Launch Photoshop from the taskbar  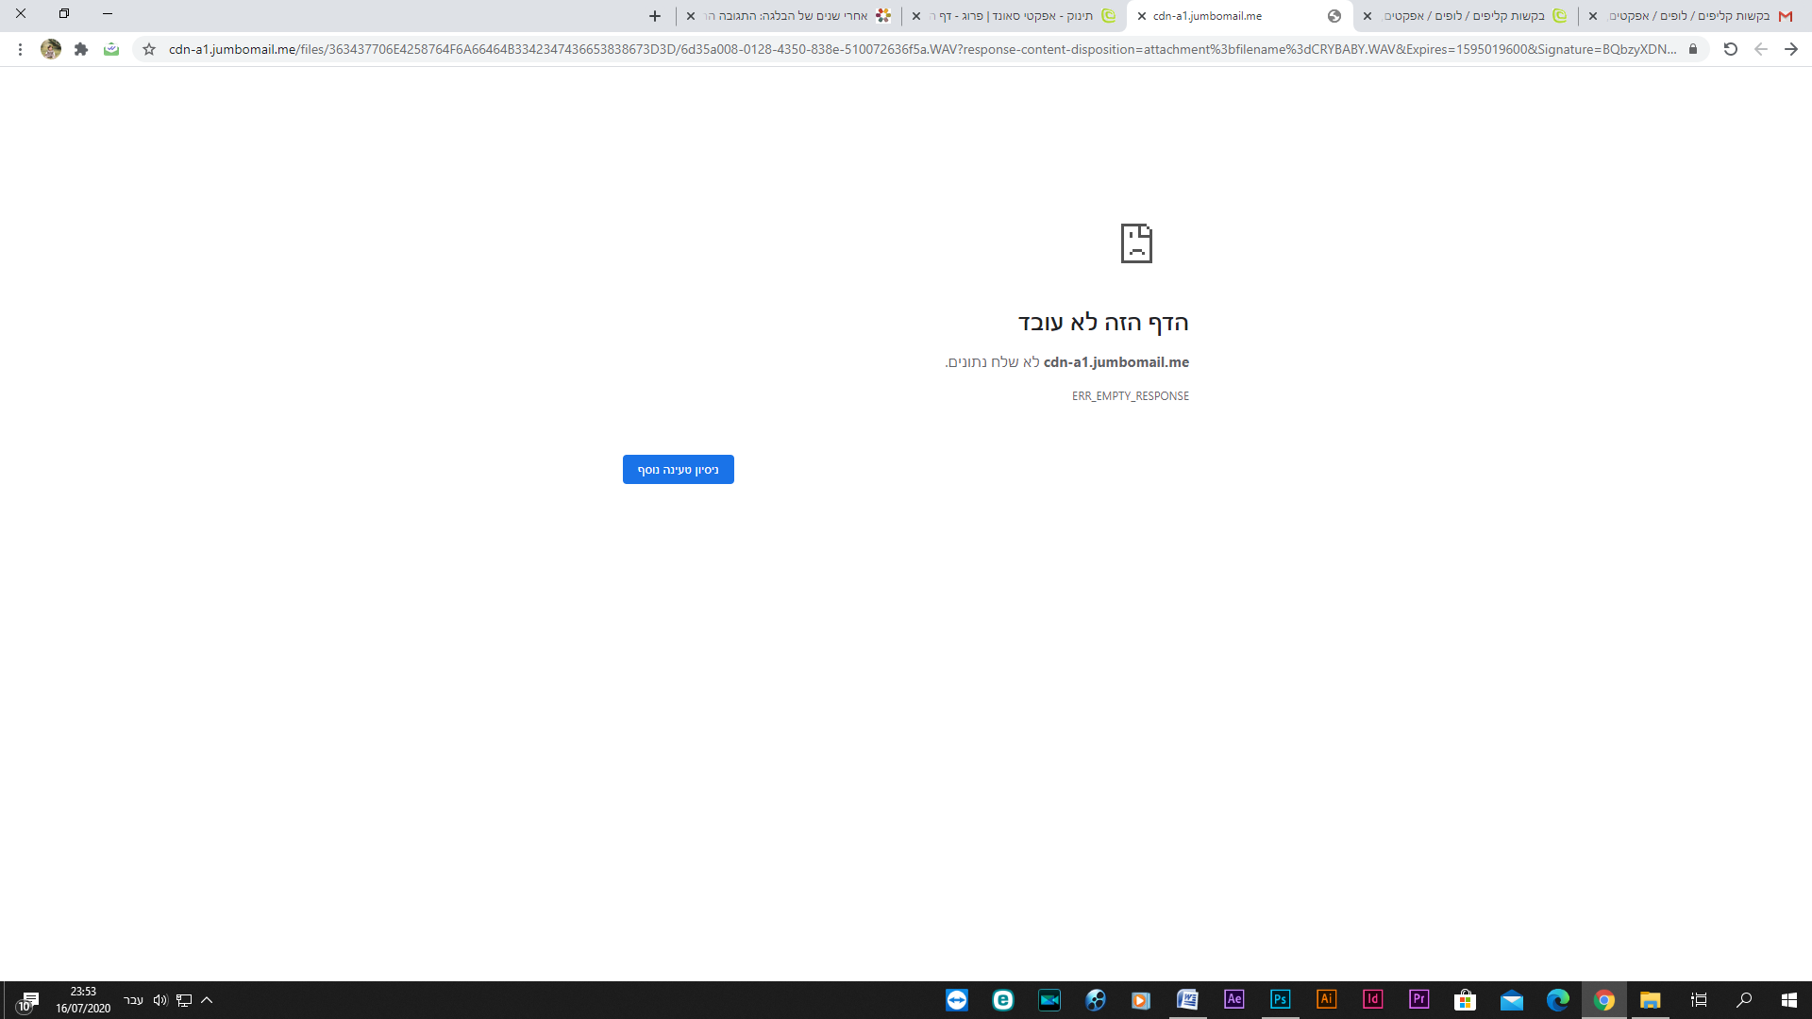1280,1000
